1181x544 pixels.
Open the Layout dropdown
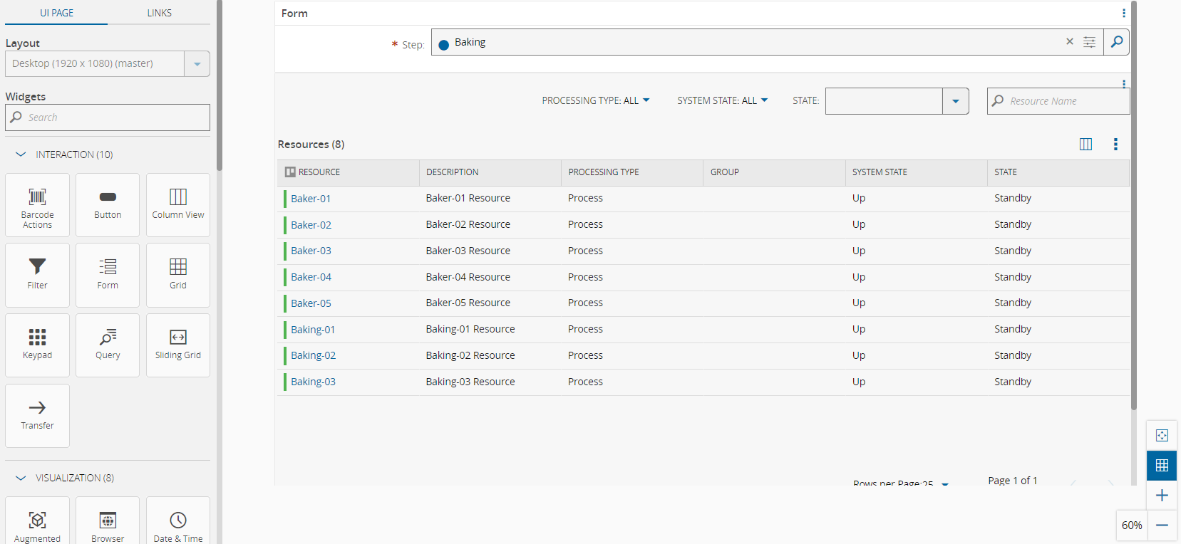(197, 64)
